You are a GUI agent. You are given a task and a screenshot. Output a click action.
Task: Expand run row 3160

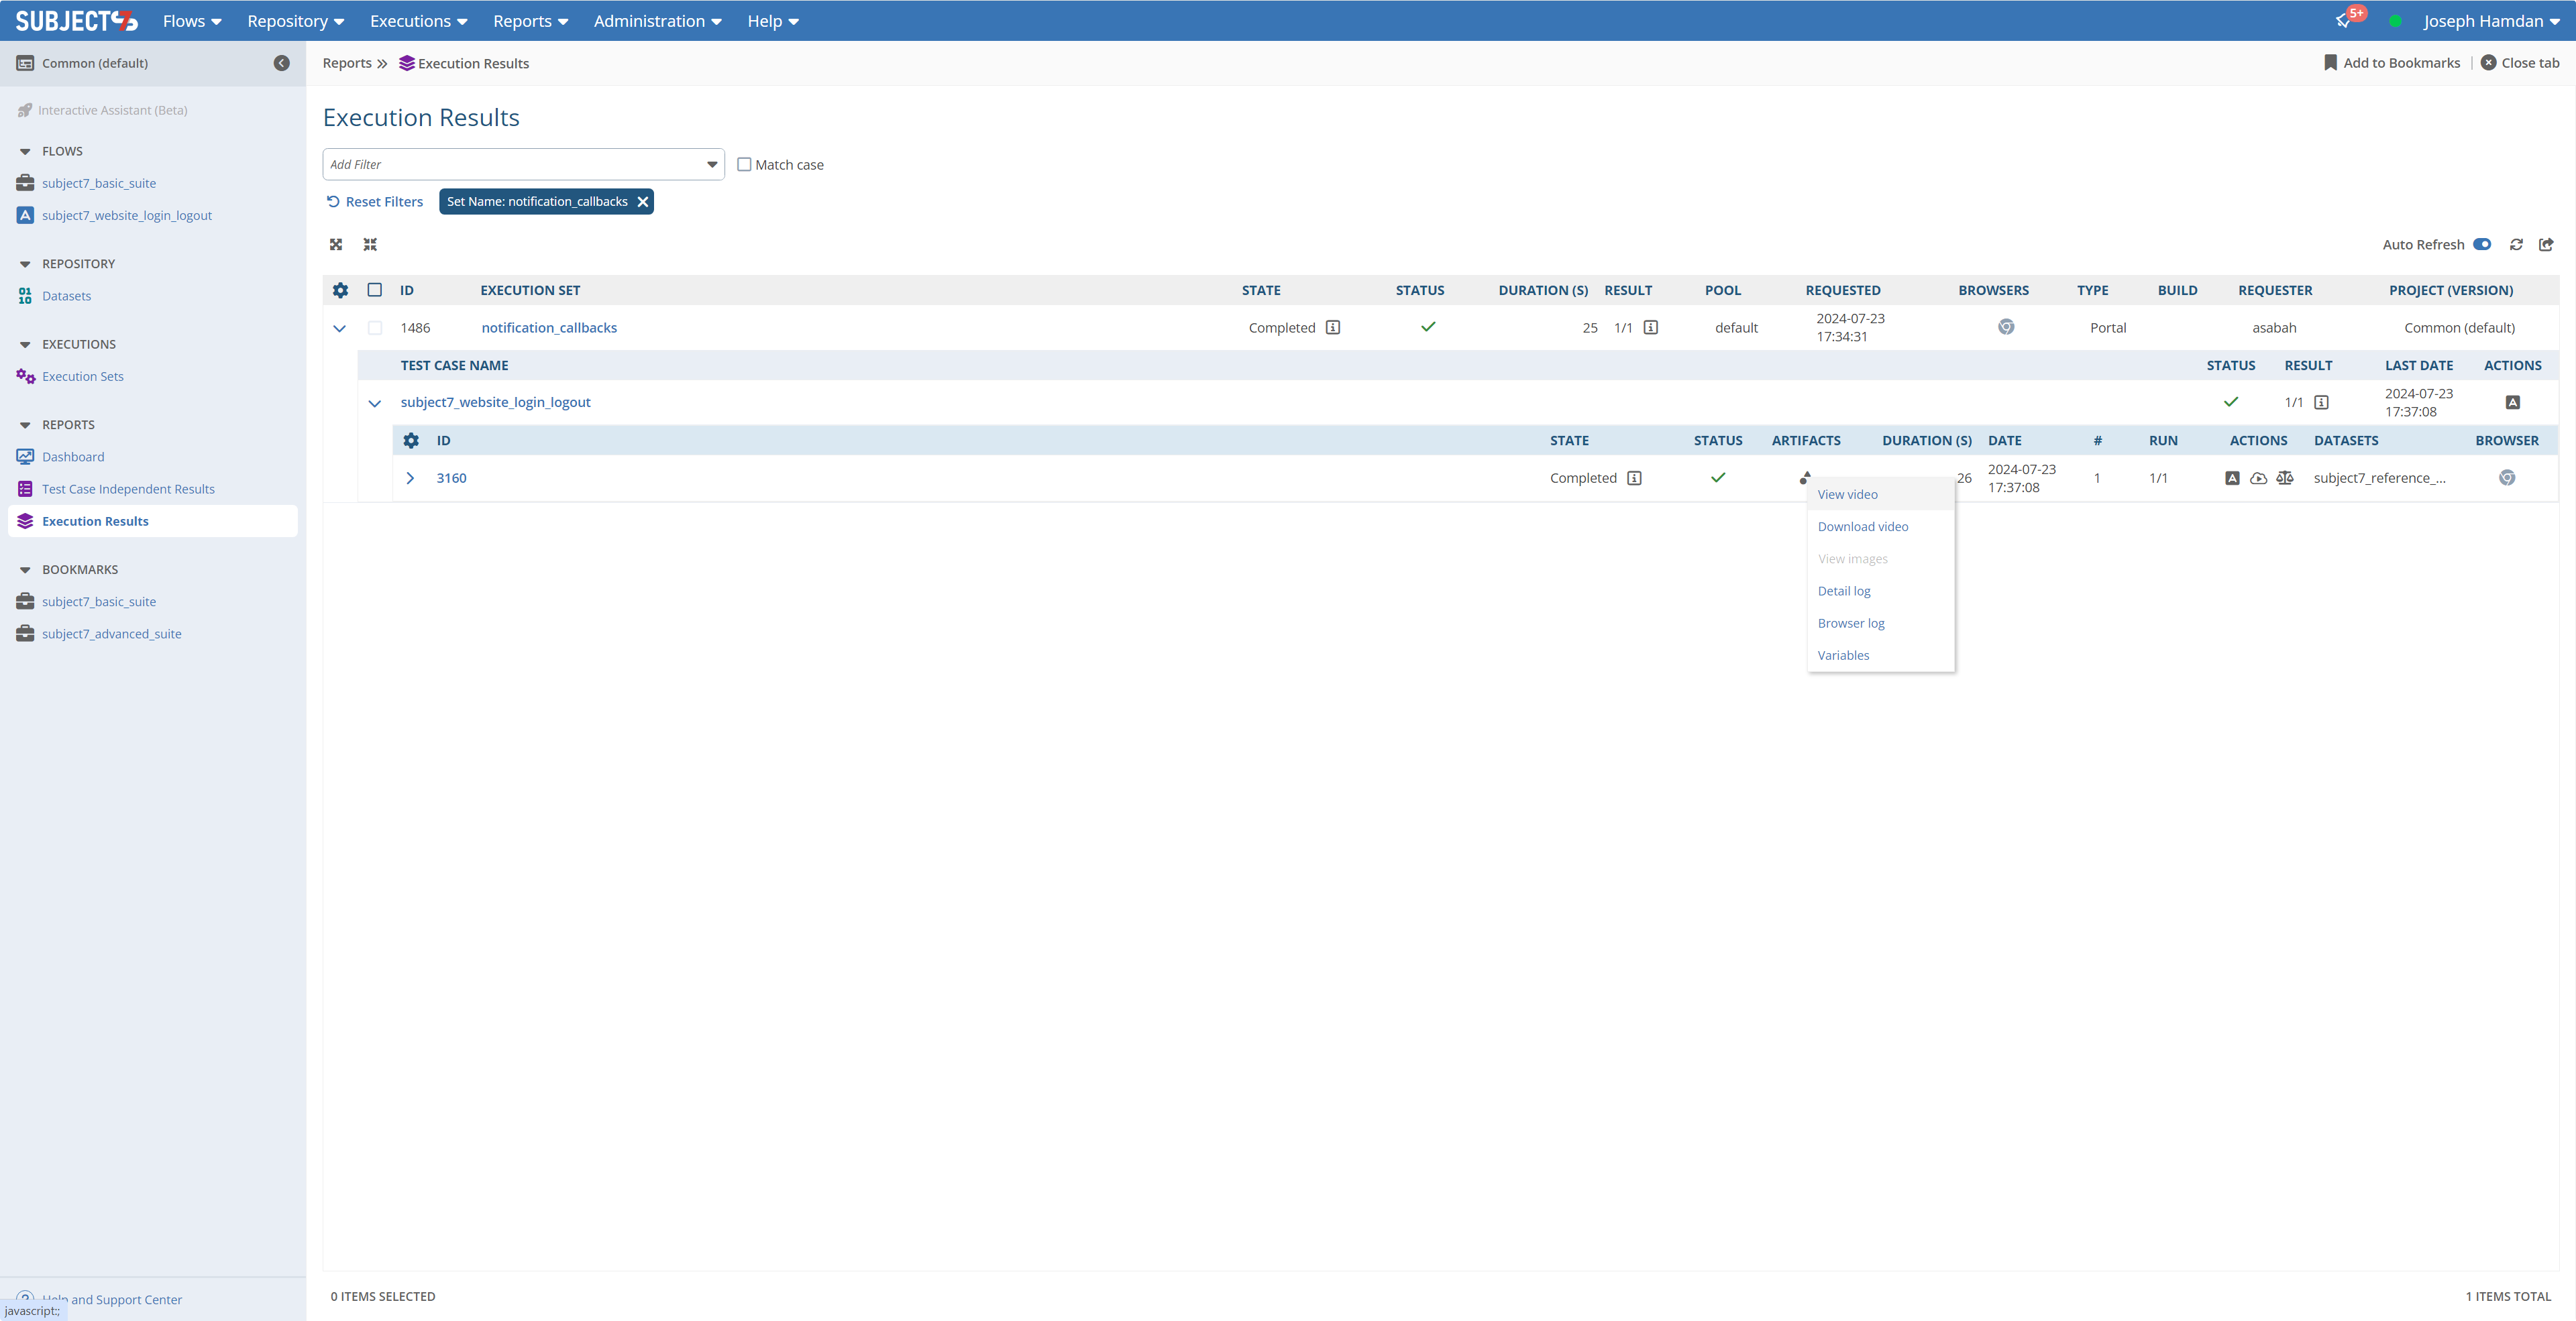410,479
